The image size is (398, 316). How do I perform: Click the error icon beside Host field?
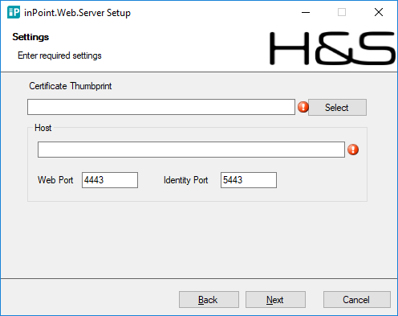[x=353, y=150]
